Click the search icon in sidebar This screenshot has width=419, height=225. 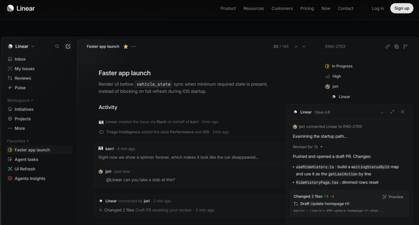[x=57, y=47]
